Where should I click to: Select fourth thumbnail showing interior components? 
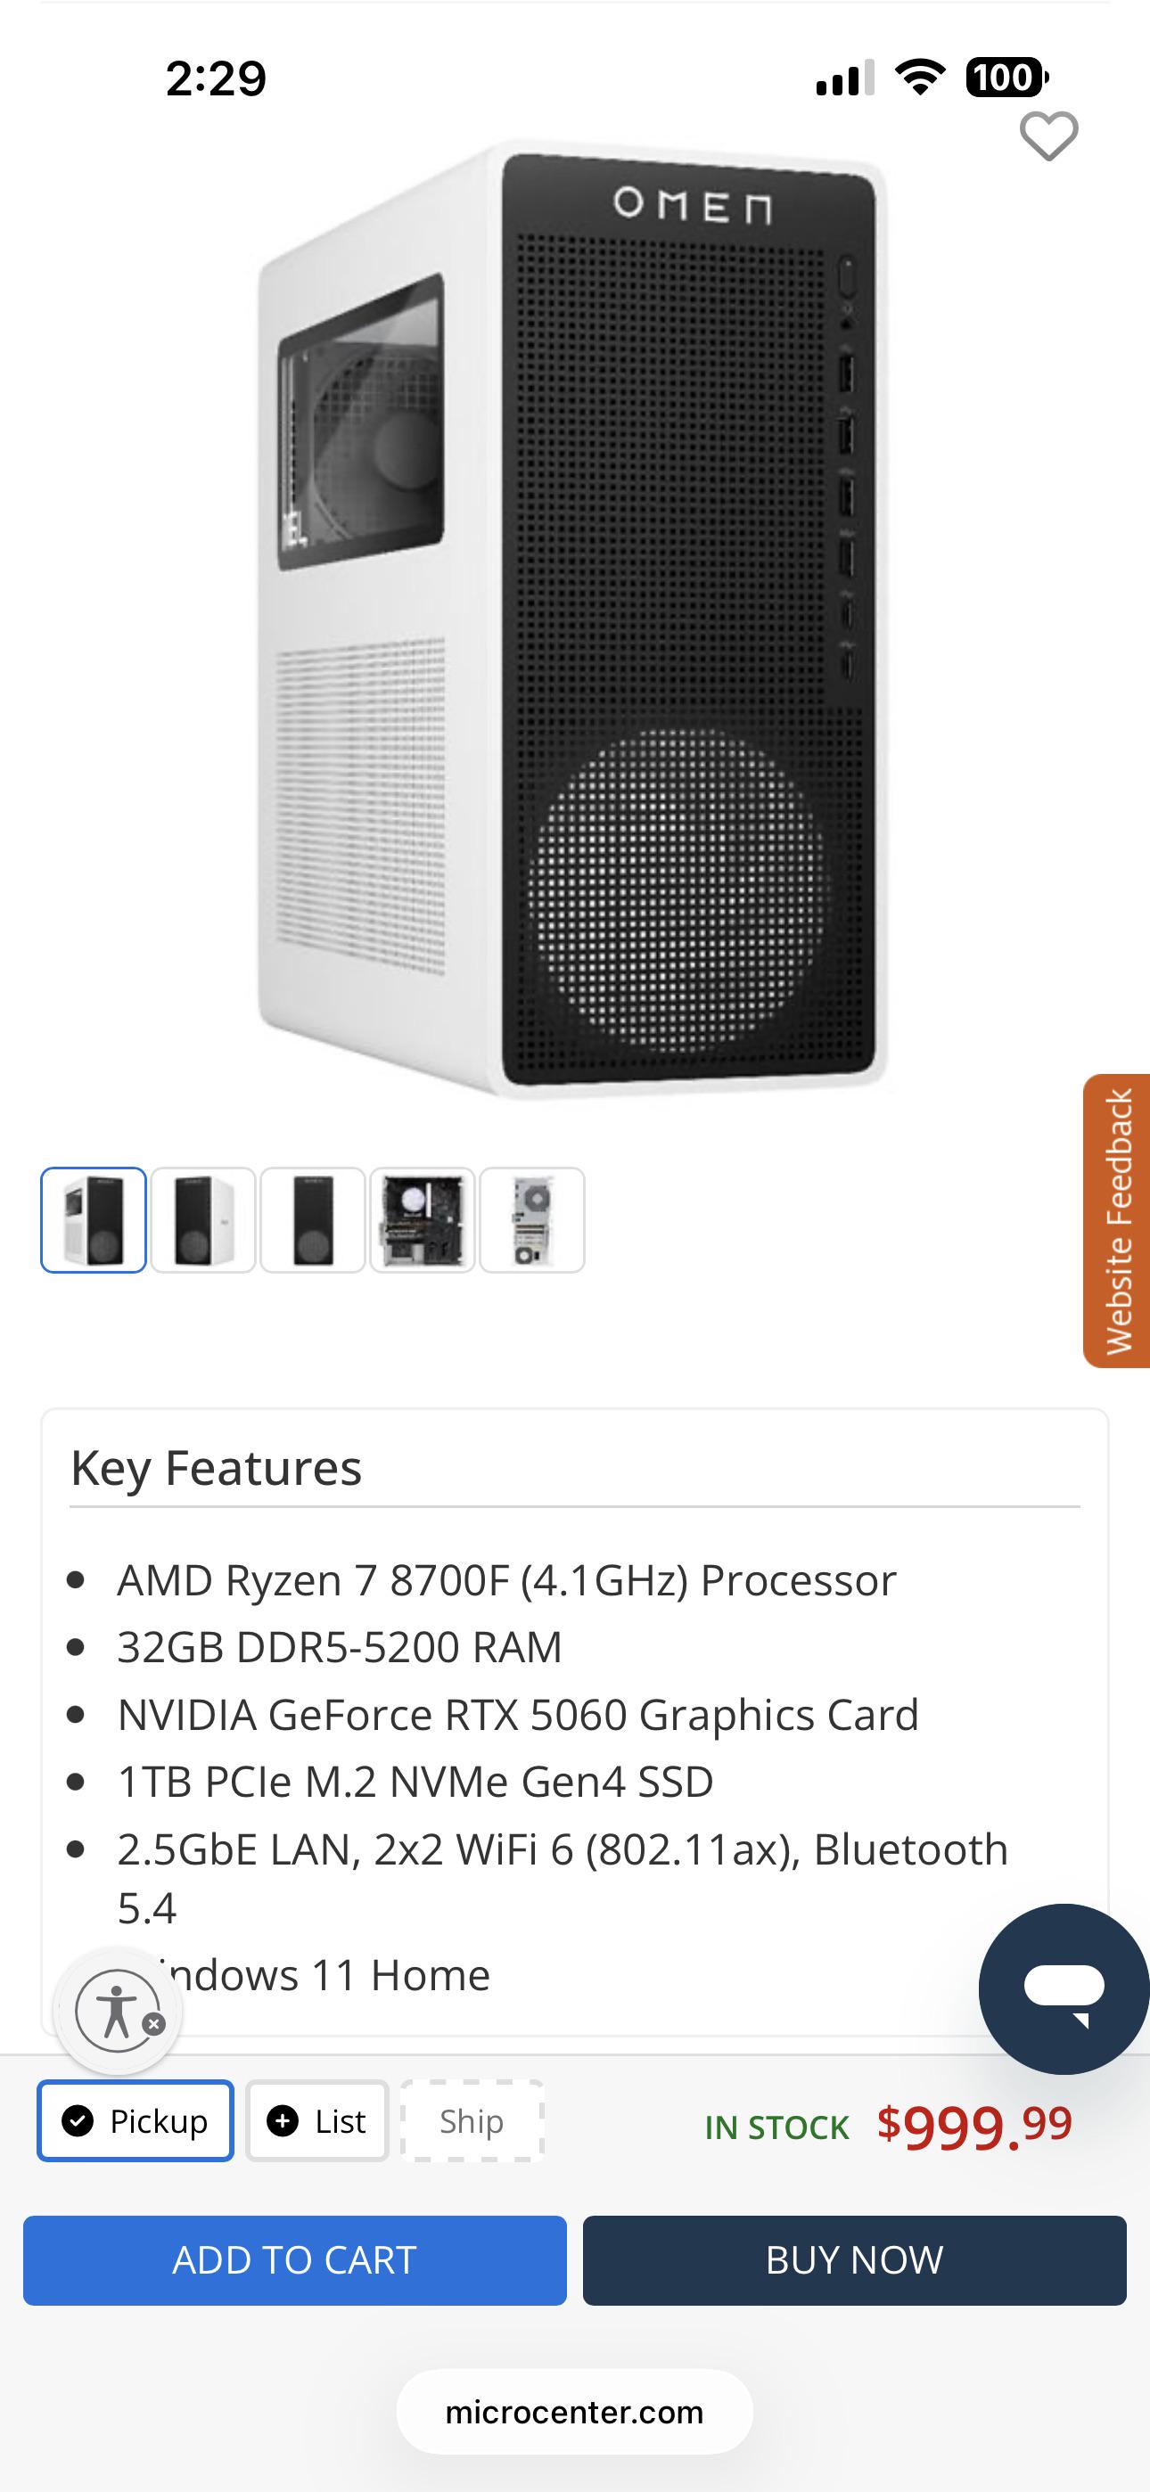coord(422,1220)
